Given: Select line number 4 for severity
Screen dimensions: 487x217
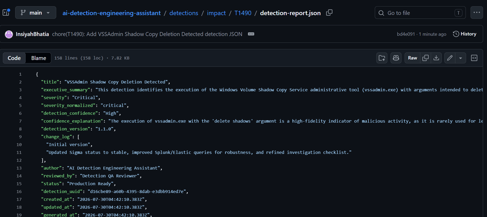Looking at the screenshot, I should 20,98.
